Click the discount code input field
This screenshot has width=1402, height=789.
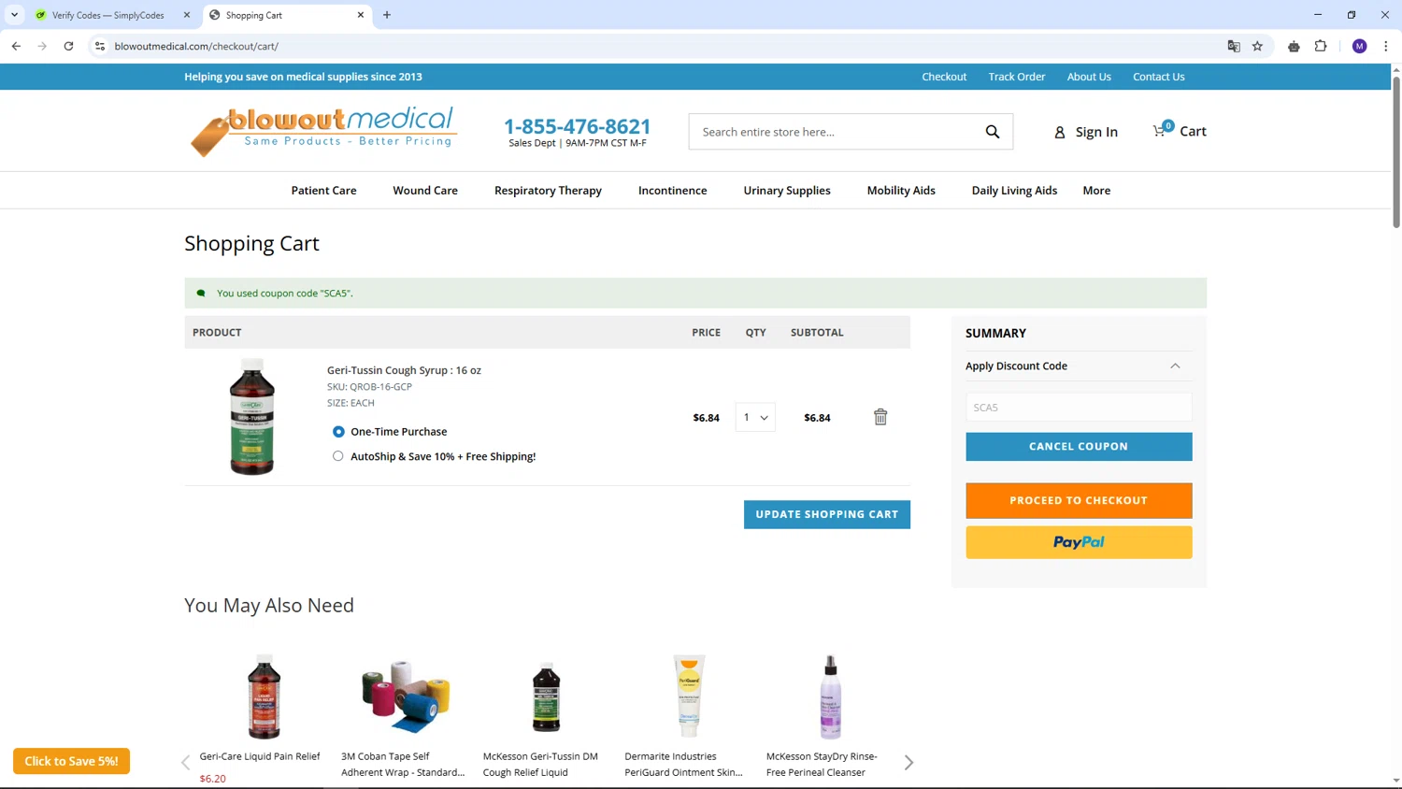click(1079, 408)
